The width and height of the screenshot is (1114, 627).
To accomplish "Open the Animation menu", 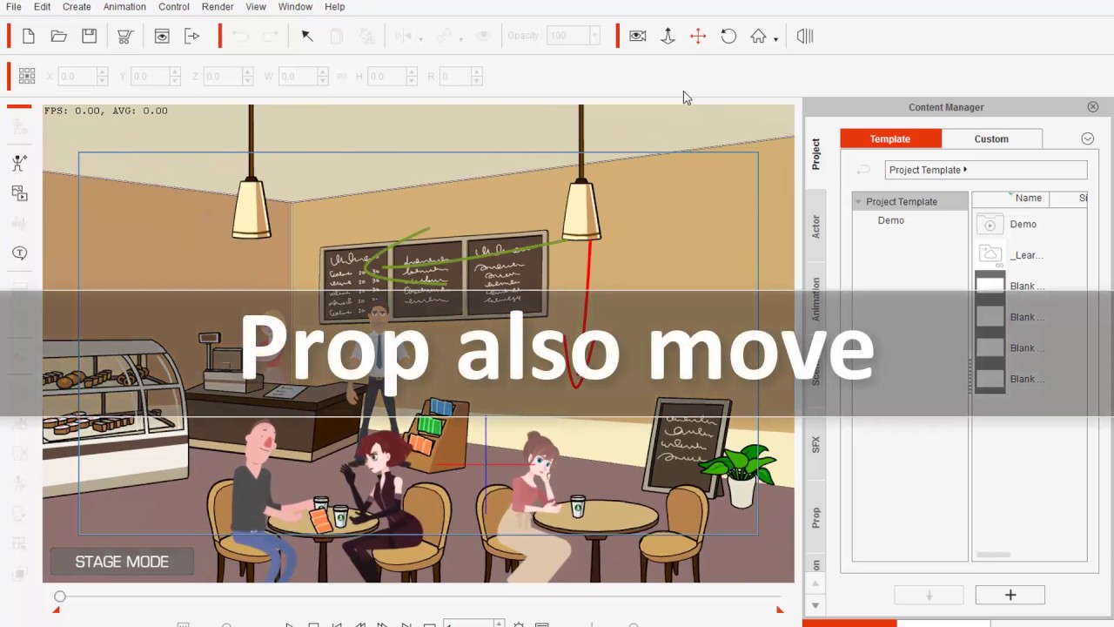I will (x=124, y=7).
